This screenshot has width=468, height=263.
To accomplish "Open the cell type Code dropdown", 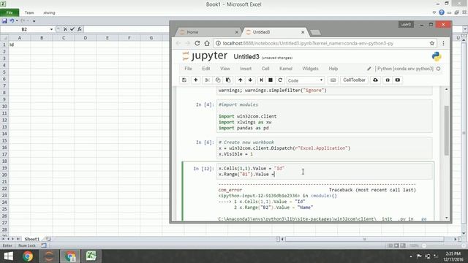I will (306, 80).
